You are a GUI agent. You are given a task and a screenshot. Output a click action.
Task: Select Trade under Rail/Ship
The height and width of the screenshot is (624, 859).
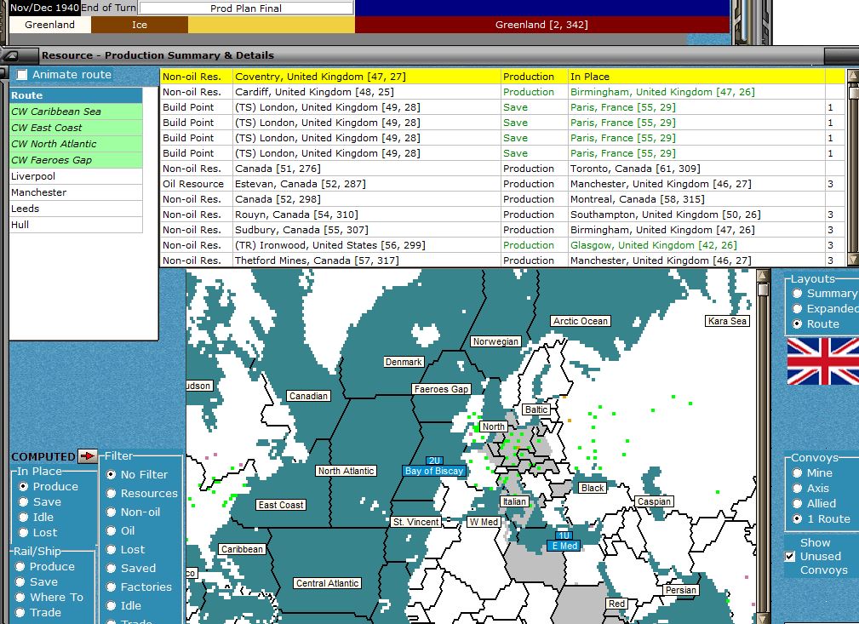(20, 612)
